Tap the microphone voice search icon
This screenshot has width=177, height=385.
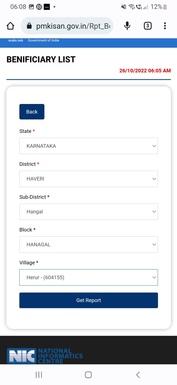(x=127, y=26)
